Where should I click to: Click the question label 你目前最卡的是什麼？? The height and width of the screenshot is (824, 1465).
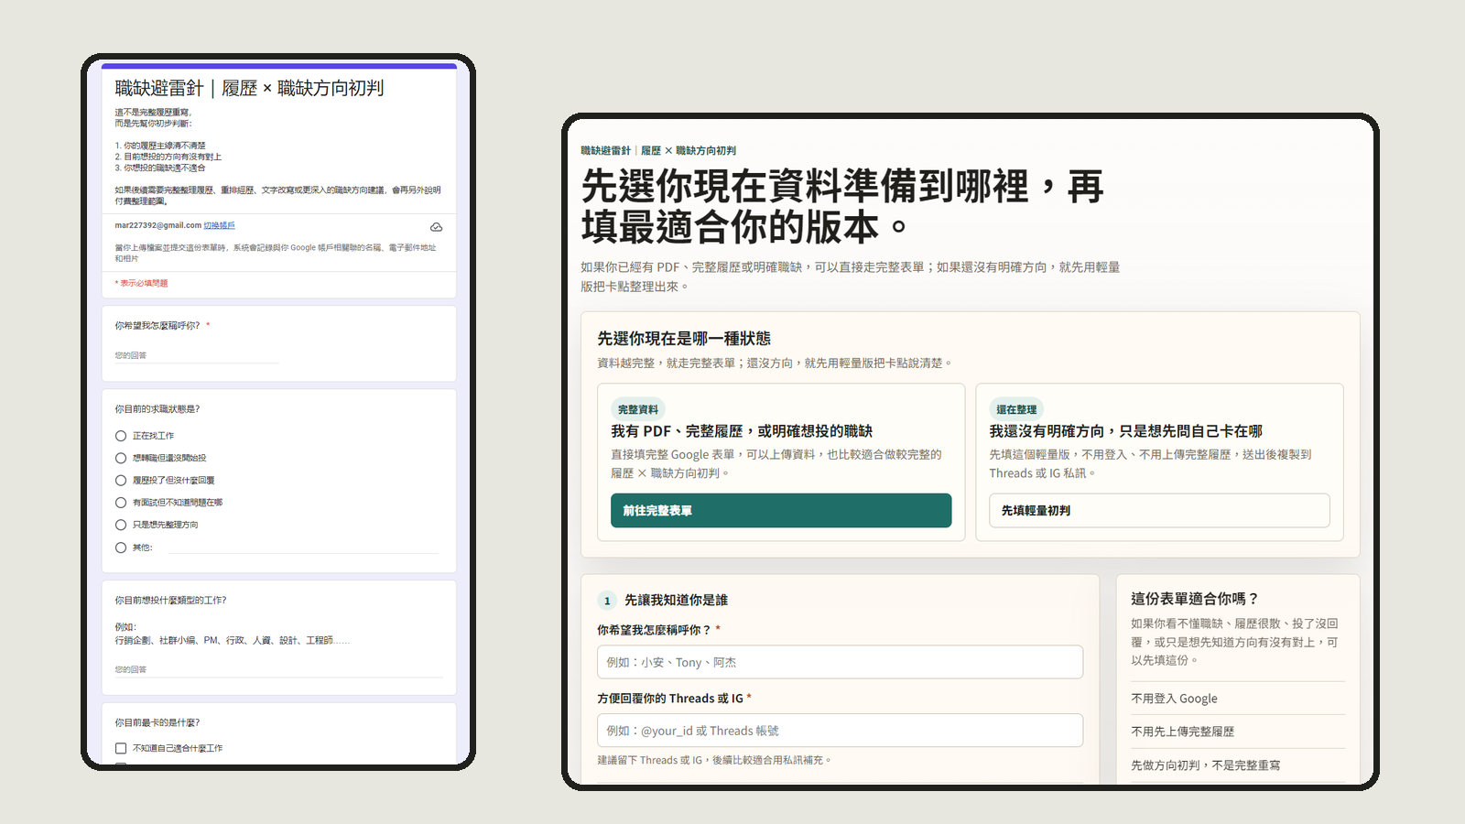[157, 722]
